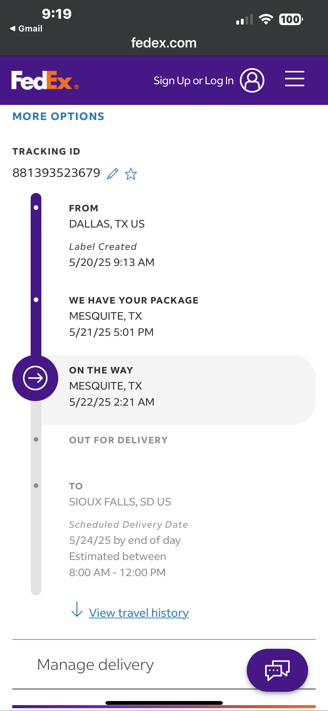Open the virtual chat assistant bubble
328x711 pixels.
click(277, 670)
